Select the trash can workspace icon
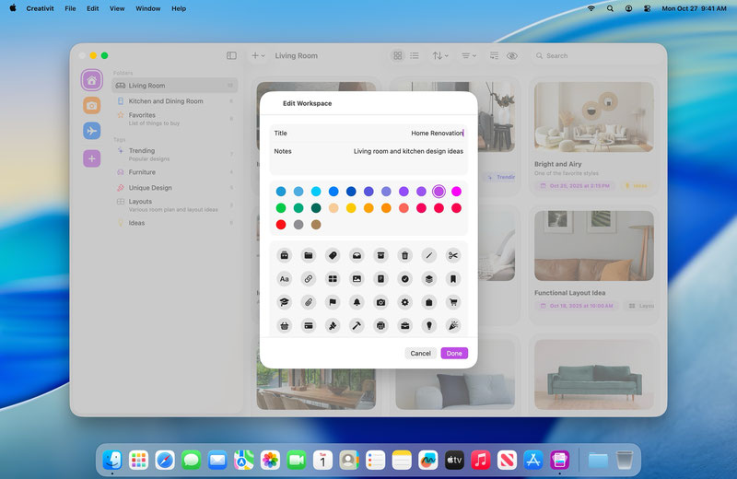The height and width of the screenshot is (479, 737). coord(404,255)
